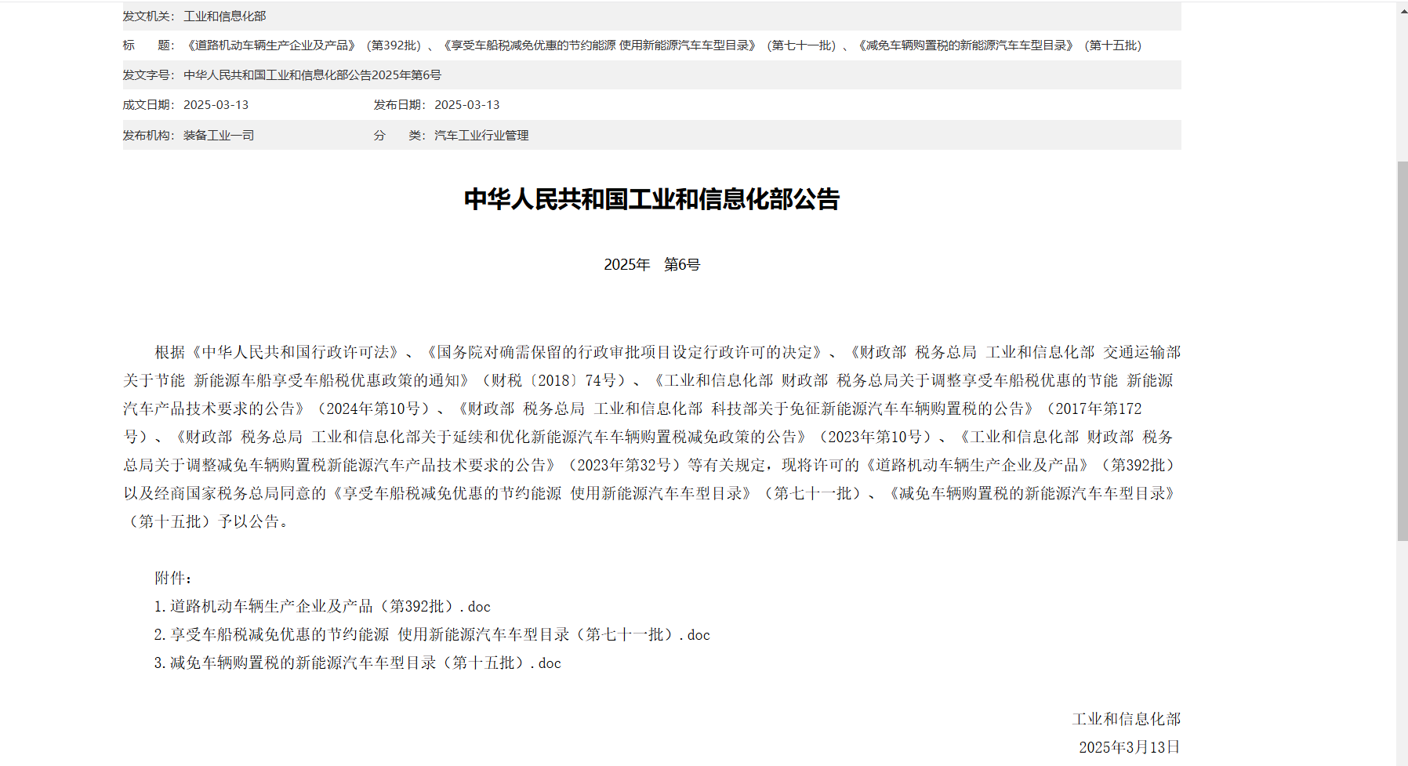Click the announcement number 2025年 第6号

(x=651, y=265)
